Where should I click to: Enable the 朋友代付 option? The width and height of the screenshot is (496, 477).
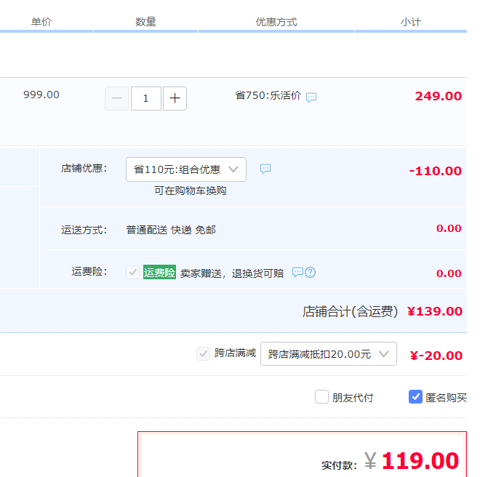(x=321, y=397)
